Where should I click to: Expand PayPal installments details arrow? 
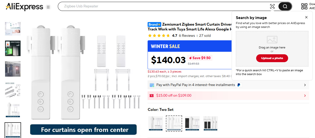(305, 85)
